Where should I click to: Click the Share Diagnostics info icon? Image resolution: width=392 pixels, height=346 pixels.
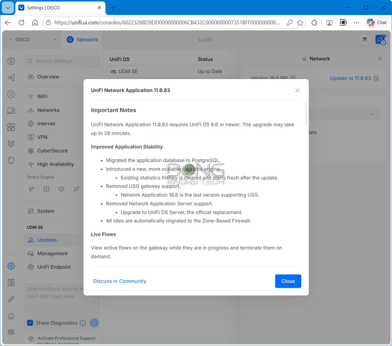point(83,323)
